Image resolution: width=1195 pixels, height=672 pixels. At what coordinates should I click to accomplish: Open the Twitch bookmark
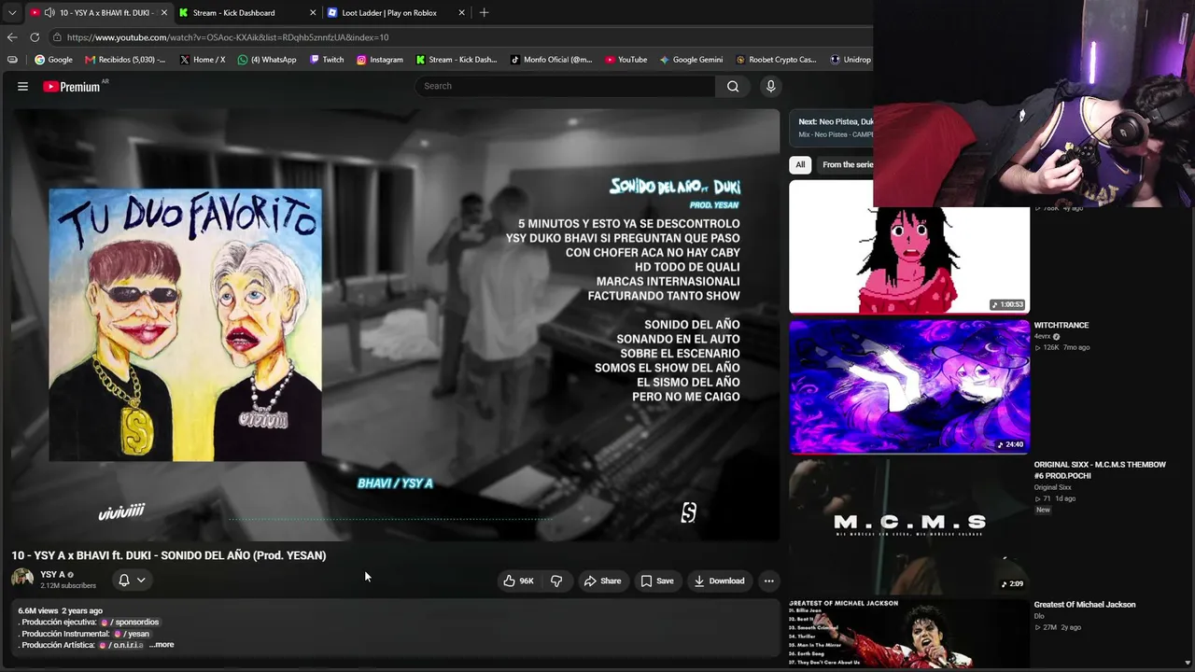tap(326, 60)
